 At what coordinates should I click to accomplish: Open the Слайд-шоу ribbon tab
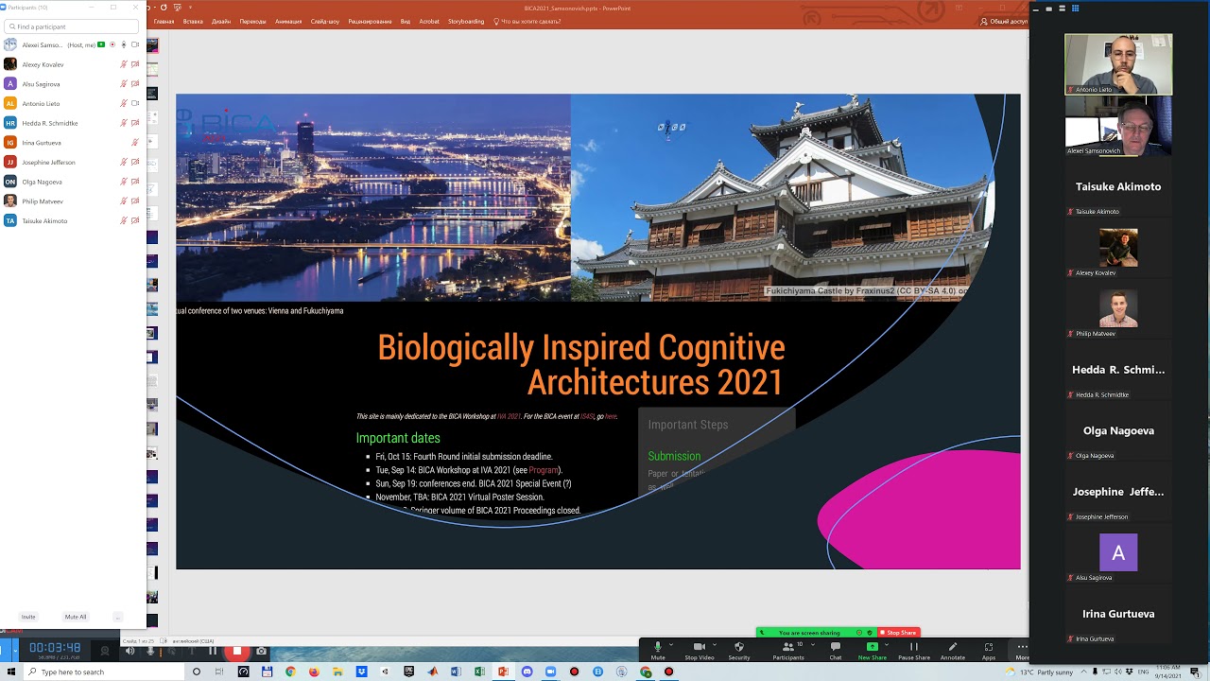(325, 21)
